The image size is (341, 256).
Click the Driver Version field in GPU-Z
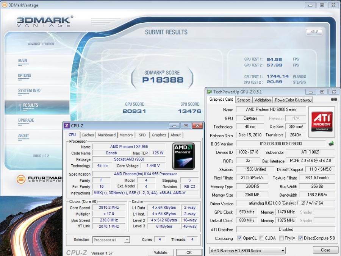coord(286,203)
